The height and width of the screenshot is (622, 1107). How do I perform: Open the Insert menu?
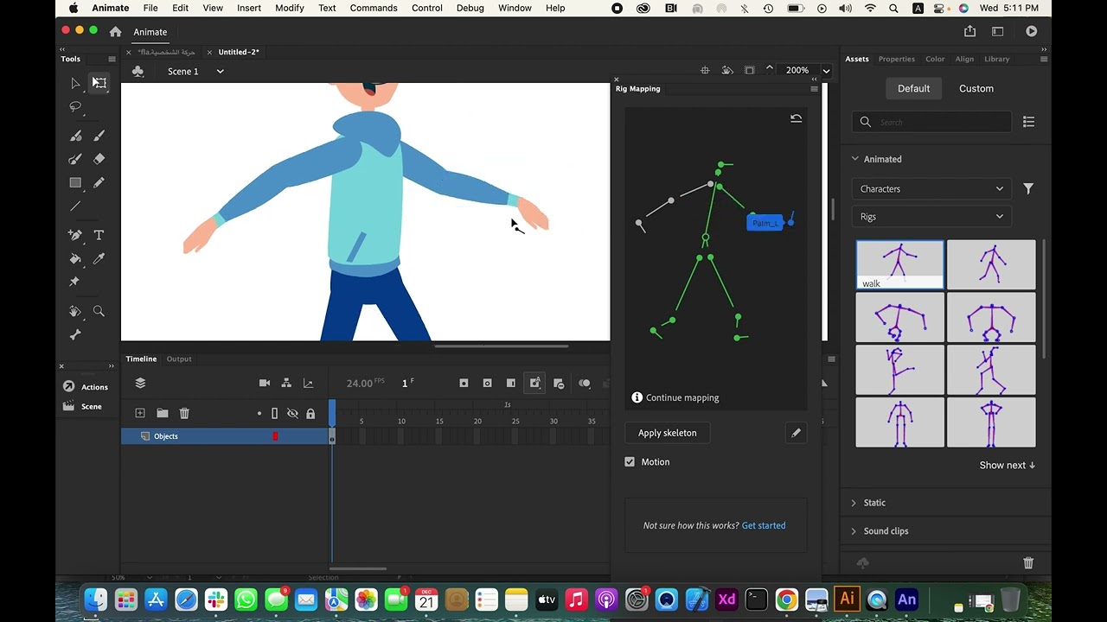point(249,8)
